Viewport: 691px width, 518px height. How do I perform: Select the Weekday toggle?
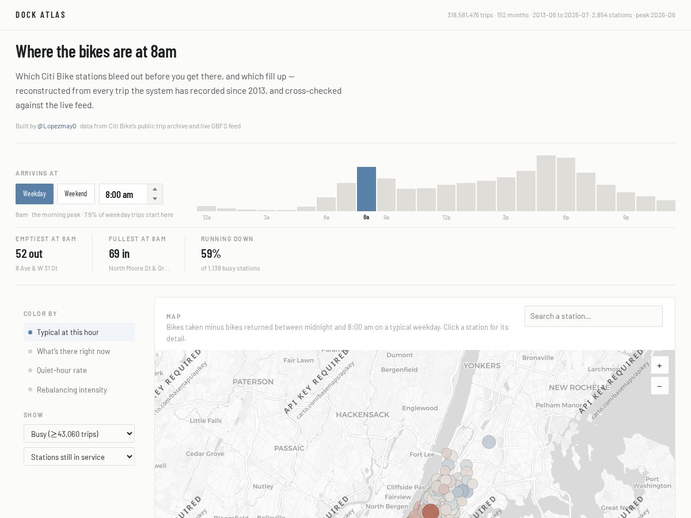tap(35, 194)
